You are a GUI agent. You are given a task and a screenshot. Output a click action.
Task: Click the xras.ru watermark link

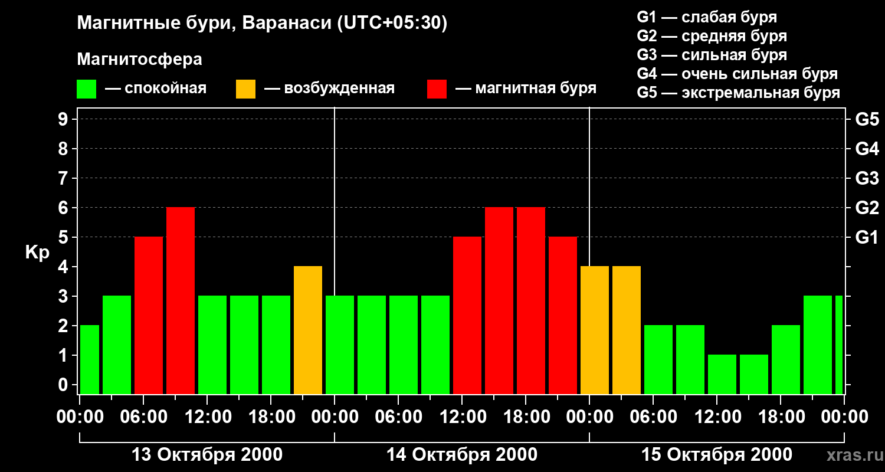coord(852,455)
